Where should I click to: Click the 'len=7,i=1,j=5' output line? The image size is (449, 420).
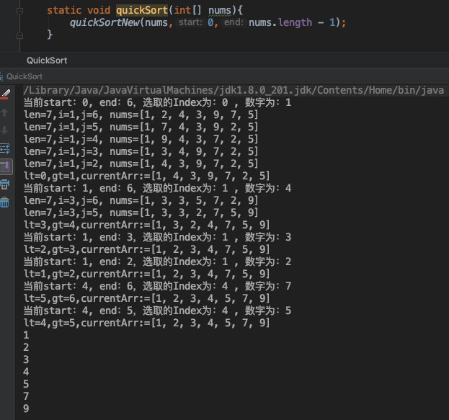141,127
